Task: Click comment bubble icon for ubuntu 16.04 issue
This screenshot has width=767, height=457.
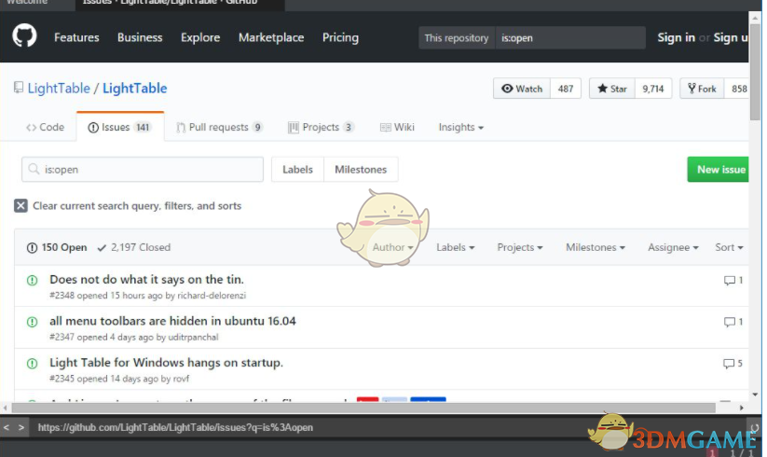Action: [x=730, y=322]
